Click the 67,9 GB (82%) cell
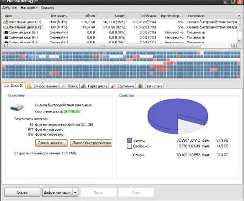 click(x=114, y=27)
